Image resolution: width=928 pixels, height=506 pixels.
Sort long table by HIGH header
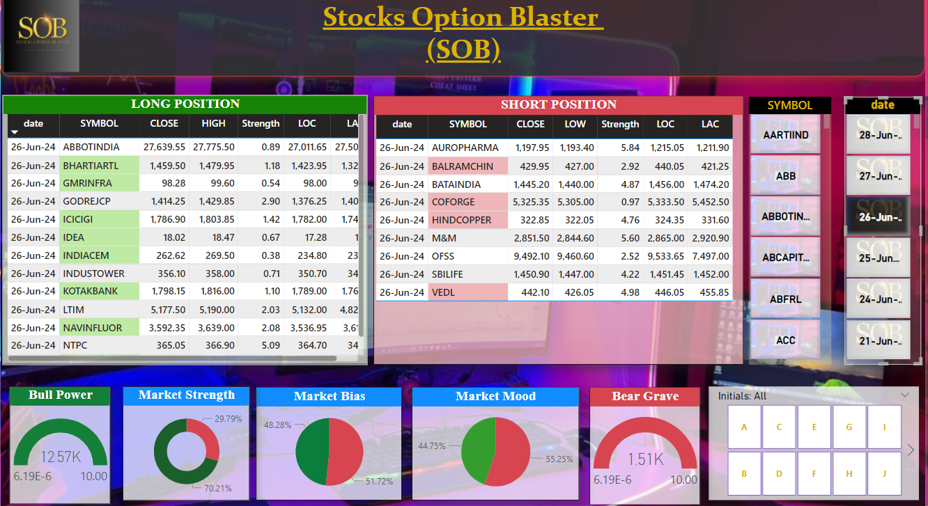click(x=213, y=124)
